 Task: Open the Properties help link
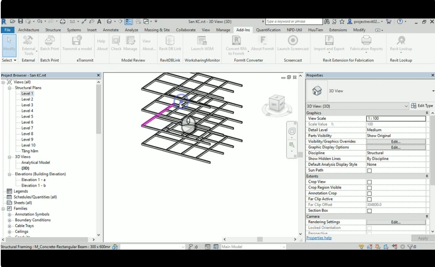[319, 238]
